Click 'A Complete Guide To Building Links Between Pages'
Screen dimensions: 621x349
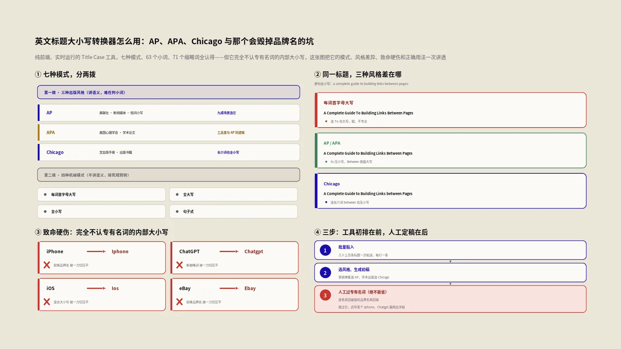point(368,113)
